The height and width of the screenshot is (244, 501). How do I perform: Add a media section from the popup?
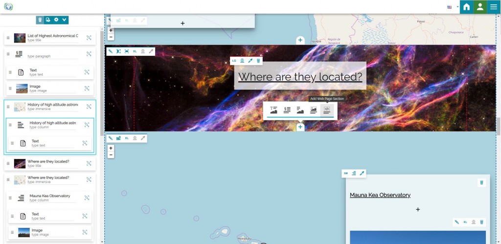(x=313, y=110)
